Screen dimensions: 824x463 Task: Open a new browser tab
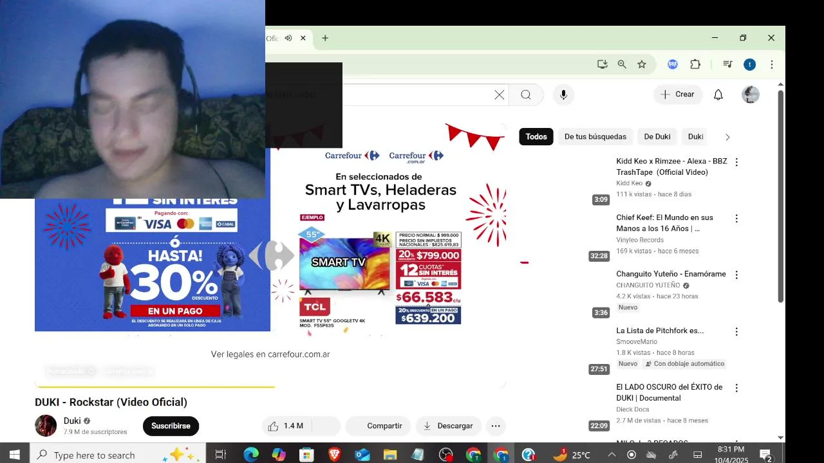point(325,38)
